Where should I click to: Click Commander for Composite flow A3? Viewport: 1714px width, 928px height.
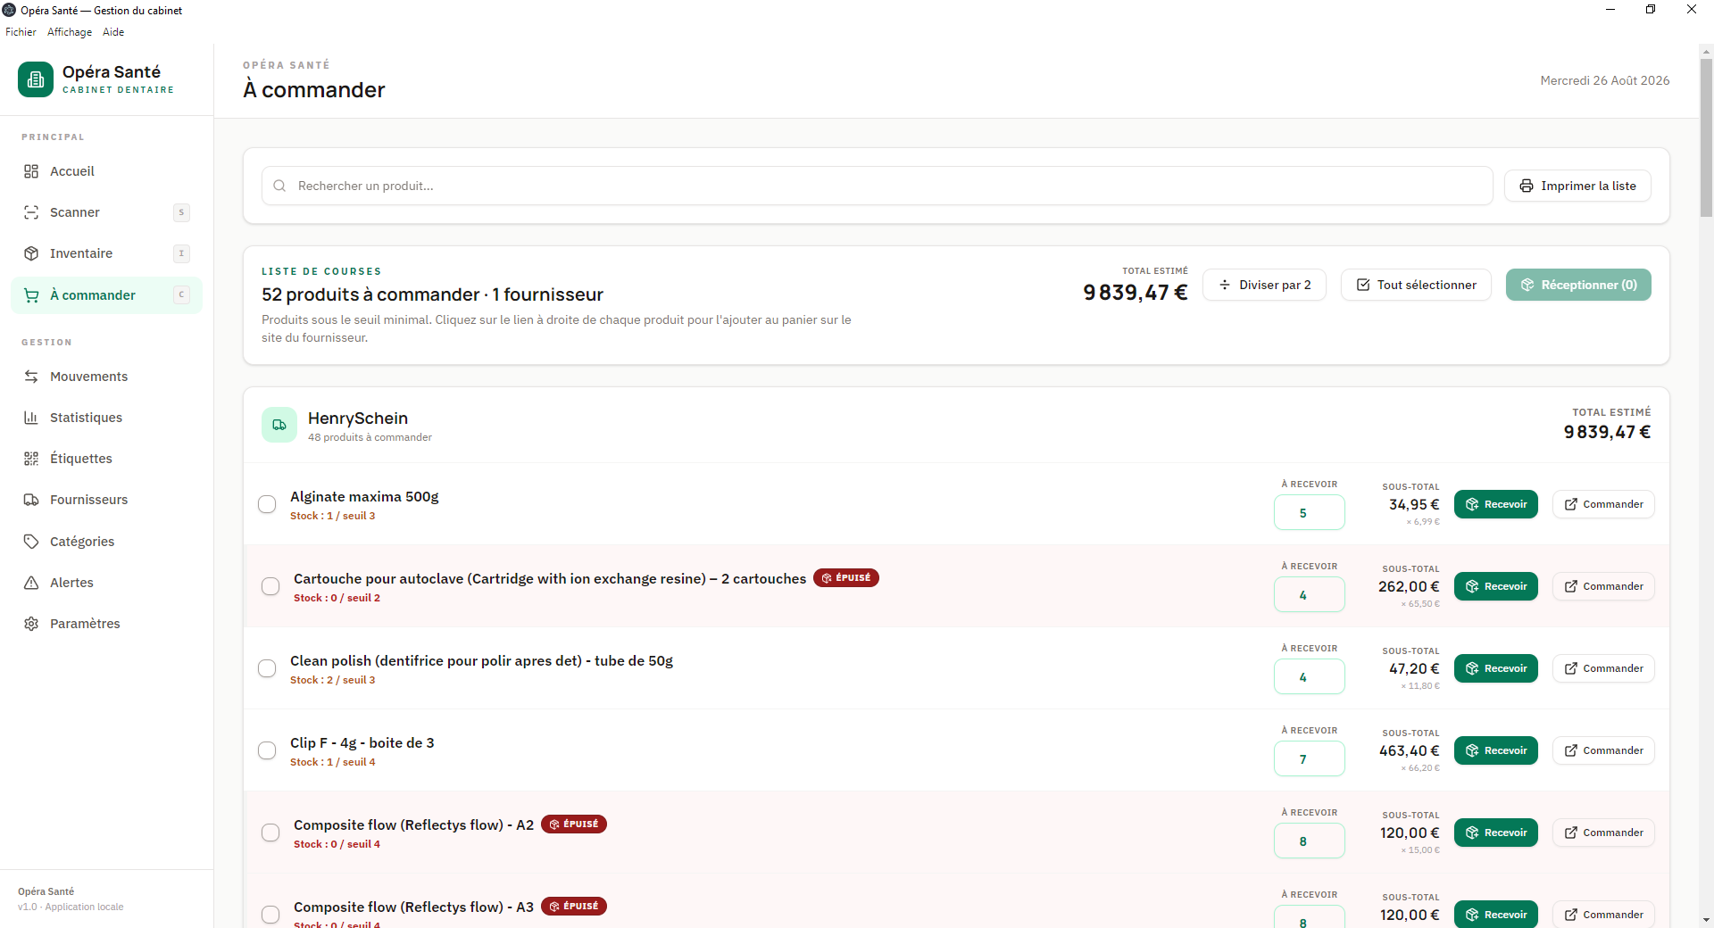[x=1603, y=915]
